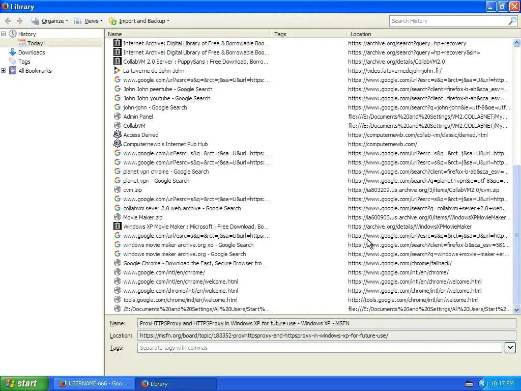This screenshot has width=521, height=391.
Task: Click https://video.latavernedejohnjohn.fr/ location cell
Action: [x=395, y=71]
